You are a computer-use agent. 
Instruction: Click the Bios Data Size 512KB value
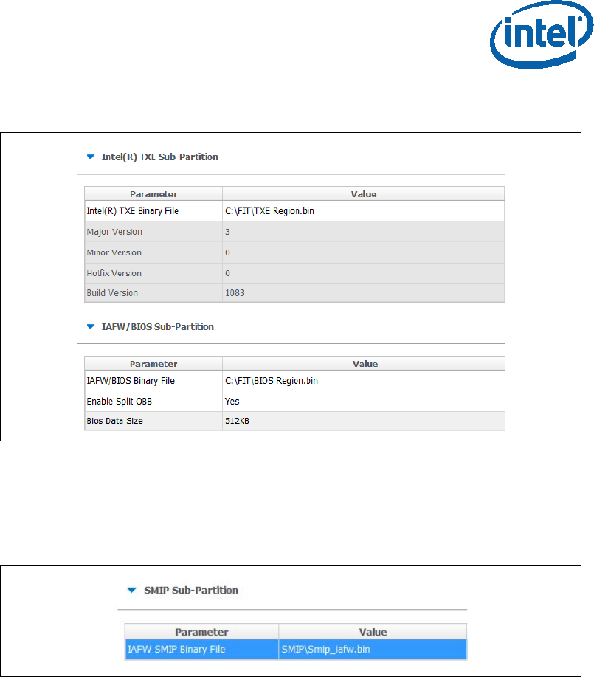pyautogui.click(x=362, y=422)
